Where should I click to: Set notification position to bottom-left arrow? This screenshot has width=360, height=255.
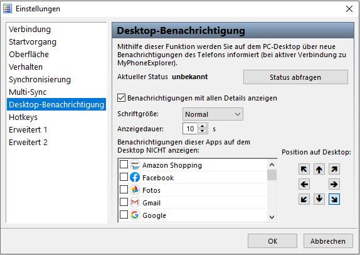[304, 199]
